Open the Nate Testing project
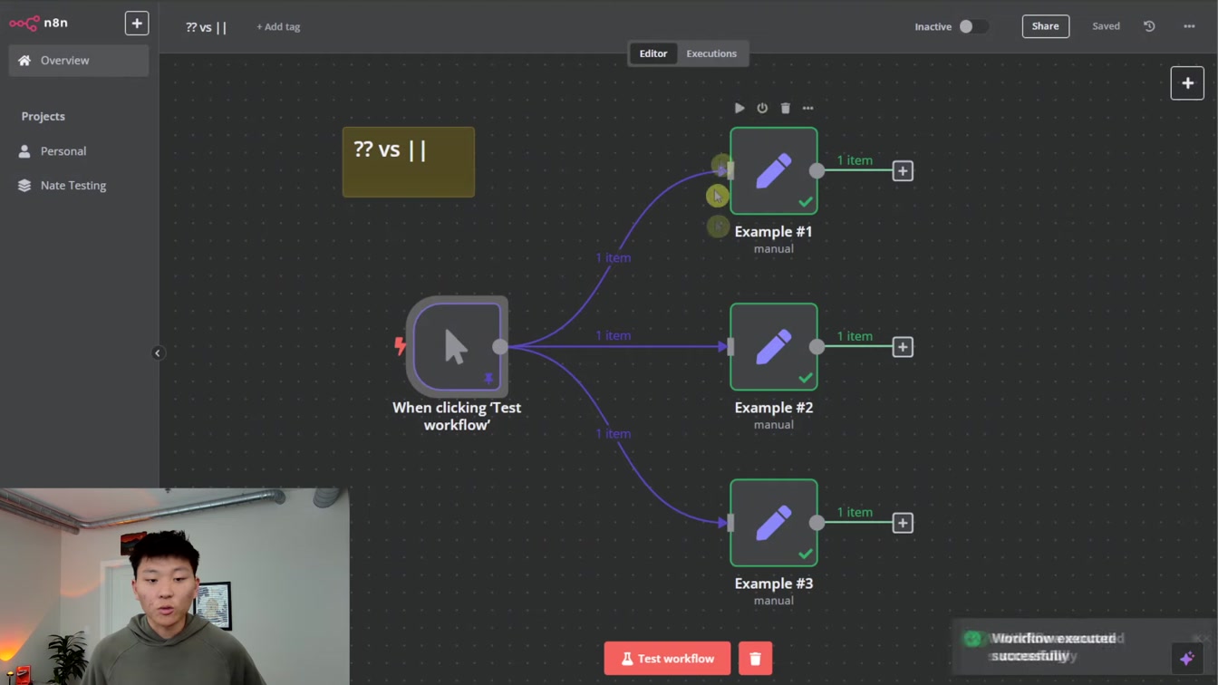 click(72, 186)
